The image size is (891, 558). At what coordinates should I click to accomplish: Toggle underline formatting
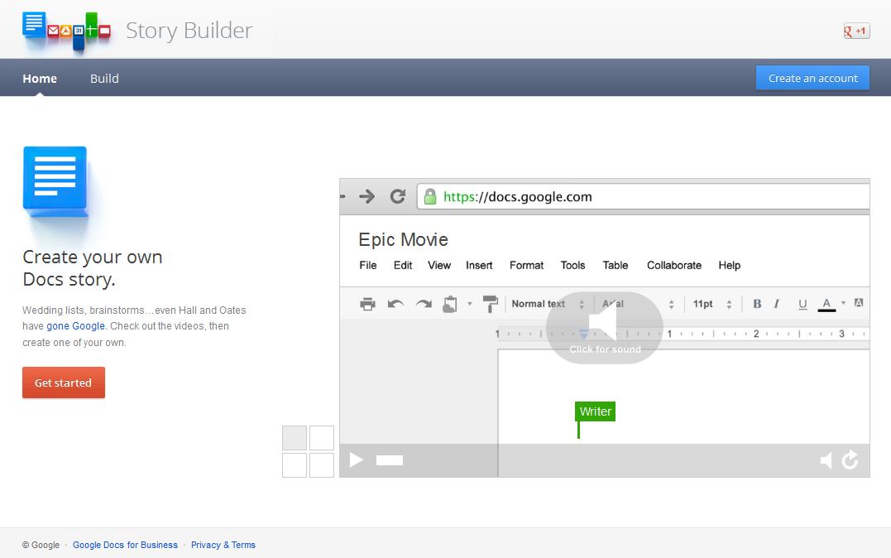tap(802, 304)
